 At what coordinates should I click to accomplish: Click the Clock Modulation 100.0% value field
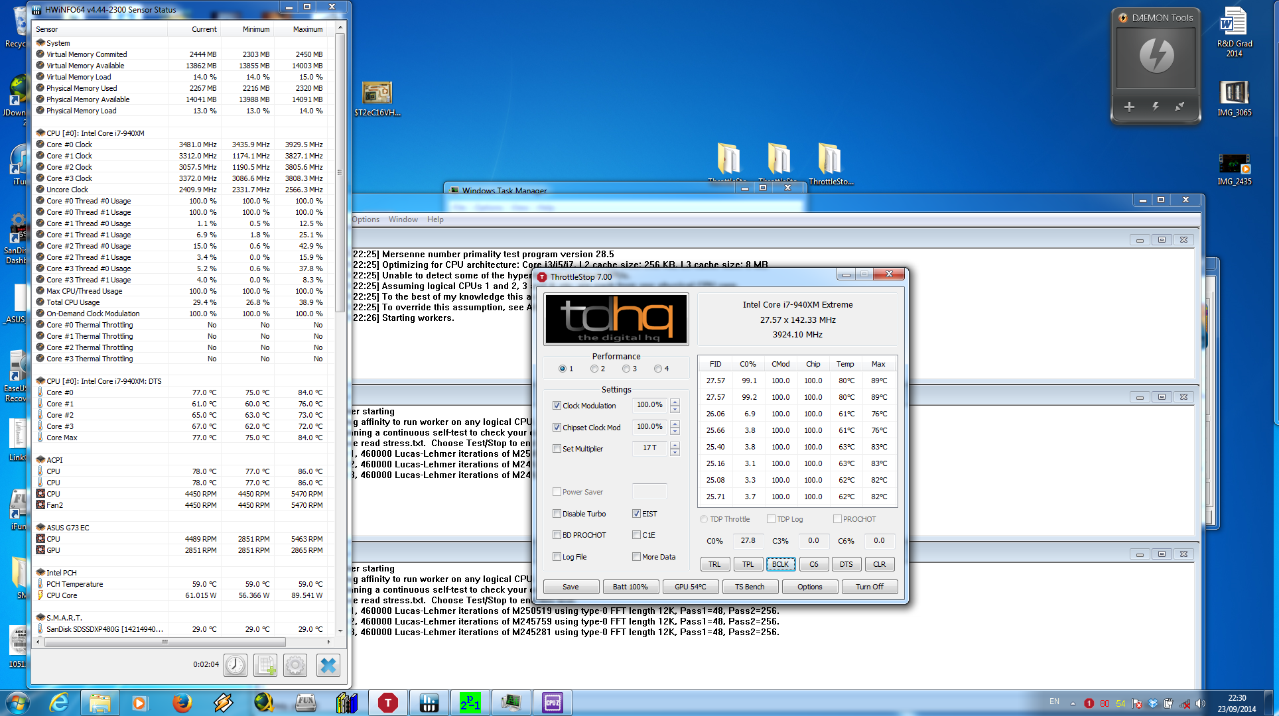point(649,405)
